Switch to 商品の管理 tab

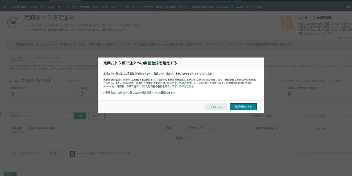click(x=17, y=58)
